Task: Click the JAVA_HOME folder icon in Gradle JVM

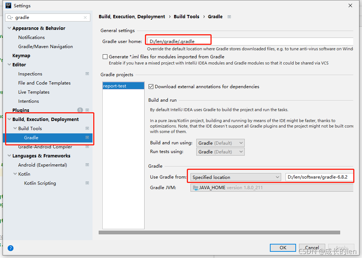Action: (x=196, y=188)
